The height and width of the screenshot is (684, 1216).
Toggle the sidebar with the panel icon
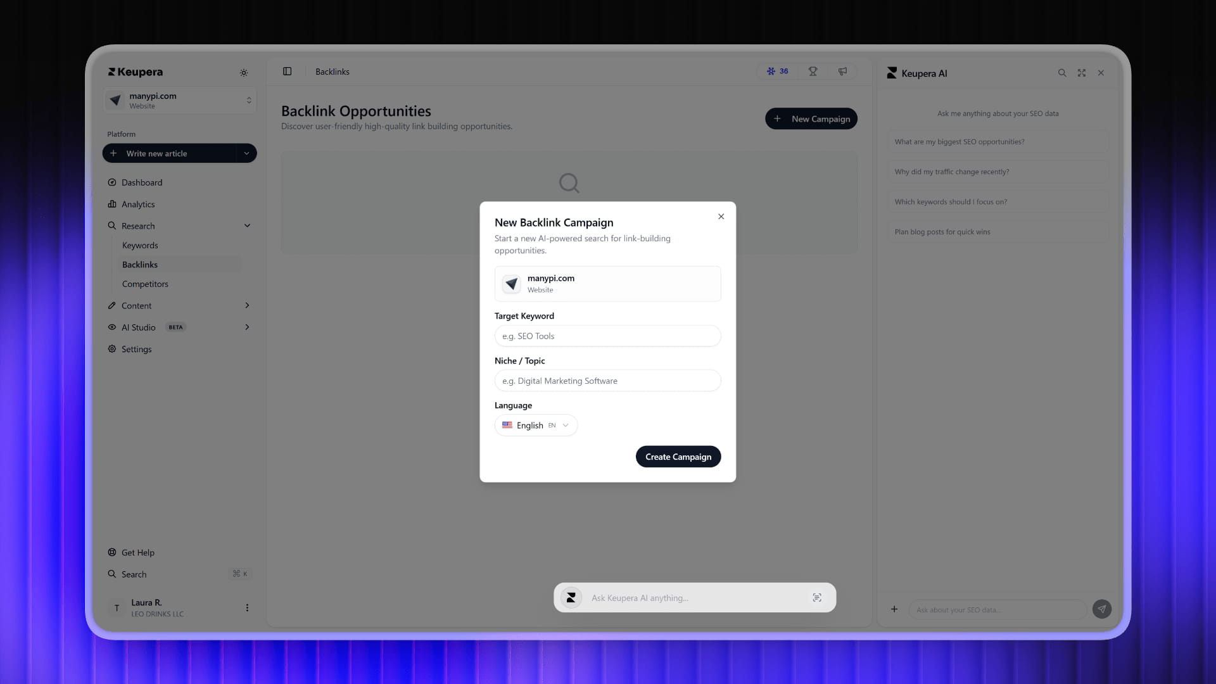288,71
